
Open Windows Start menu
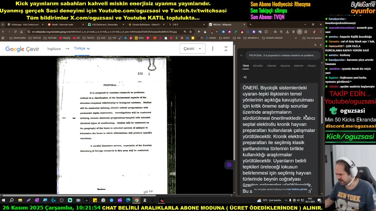click(x=4, y=200)
